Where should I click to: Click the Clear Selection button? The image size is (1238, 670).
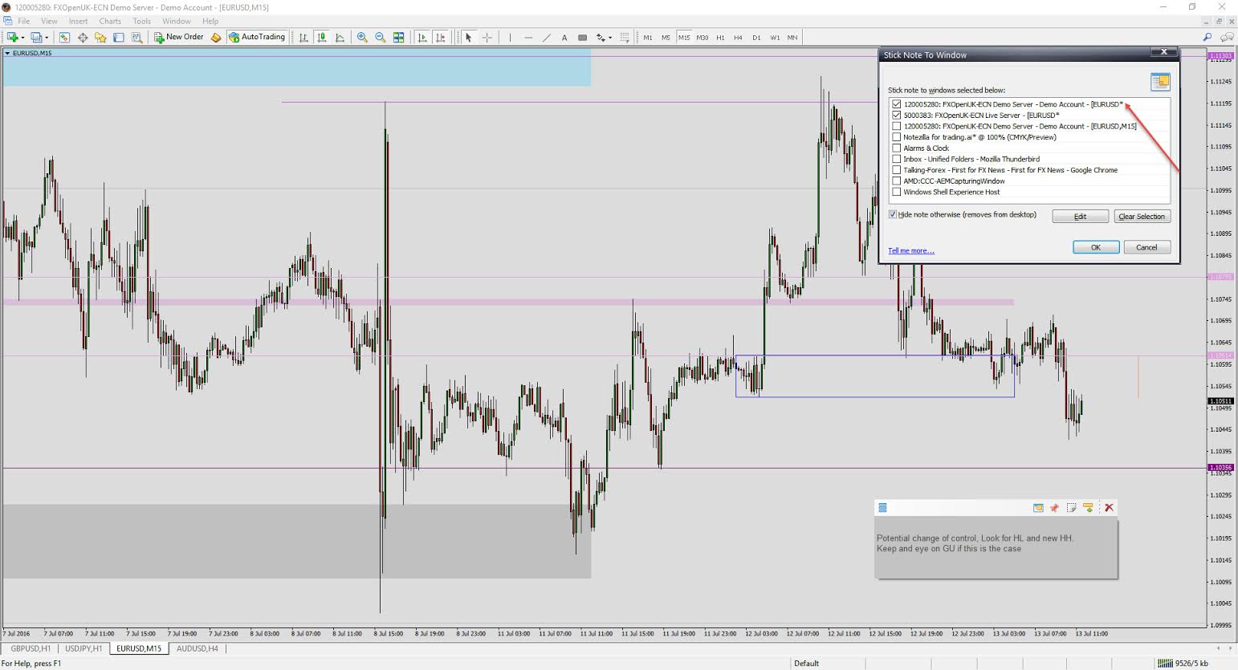coord(1142,217)
